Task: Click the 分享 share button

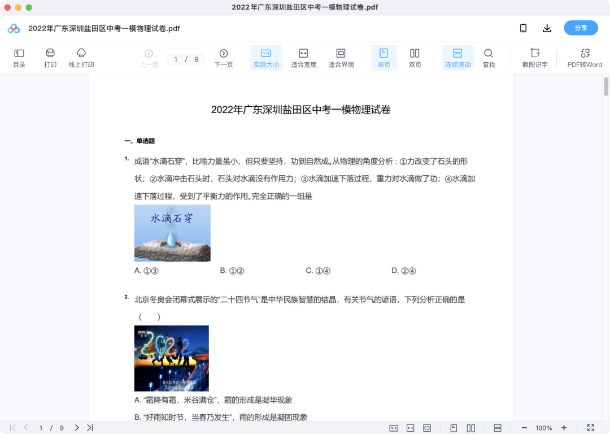Action: pos(581,28)
